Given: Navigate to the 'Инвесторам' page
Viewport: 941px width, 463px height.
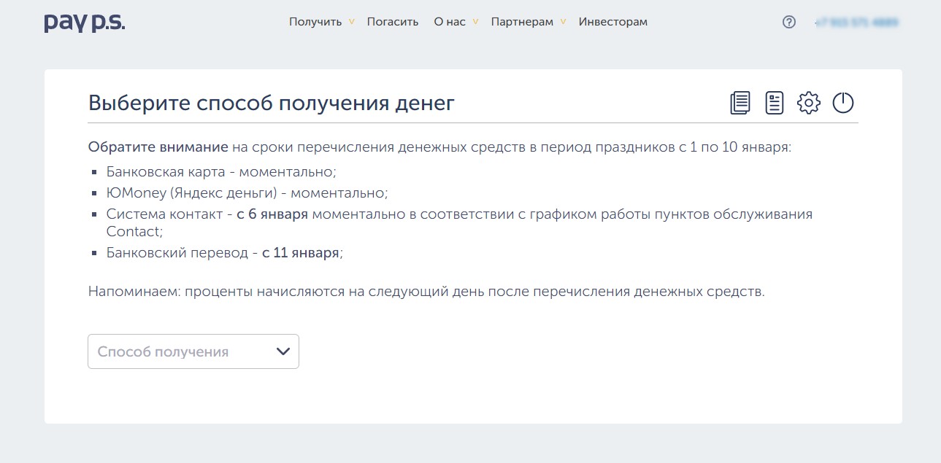Looking at the screenshot, I should [x=612, y=22].
